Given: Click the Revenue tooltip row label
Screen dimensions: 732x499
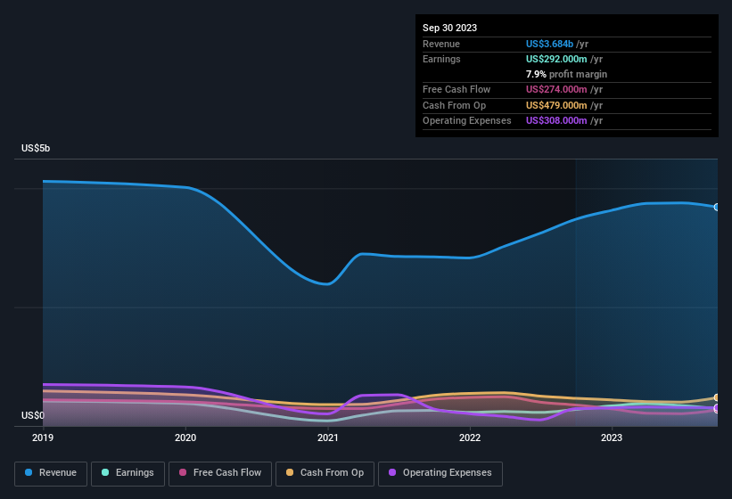Looking at the screenshot, I should pos(441,44).
